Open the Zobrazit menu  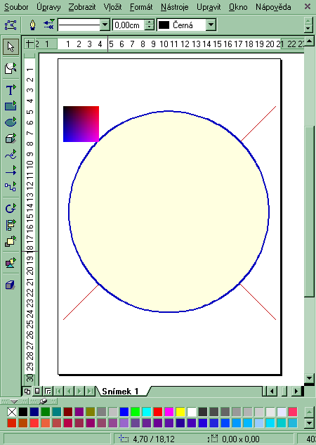point(82,7)
